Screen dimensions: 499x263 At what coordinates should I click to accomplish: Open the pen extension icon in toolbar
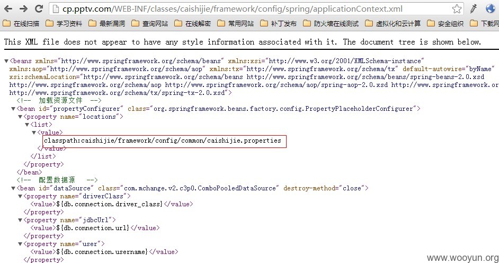(474, 8)
